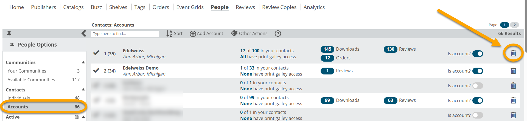Click the Add Account plus icon
Screen dimensions: 527x121
(x=193, y=34)
